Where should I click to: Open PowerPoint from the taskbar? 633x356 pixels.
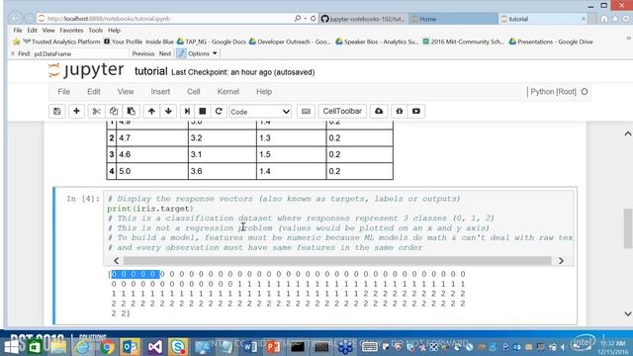273,347
